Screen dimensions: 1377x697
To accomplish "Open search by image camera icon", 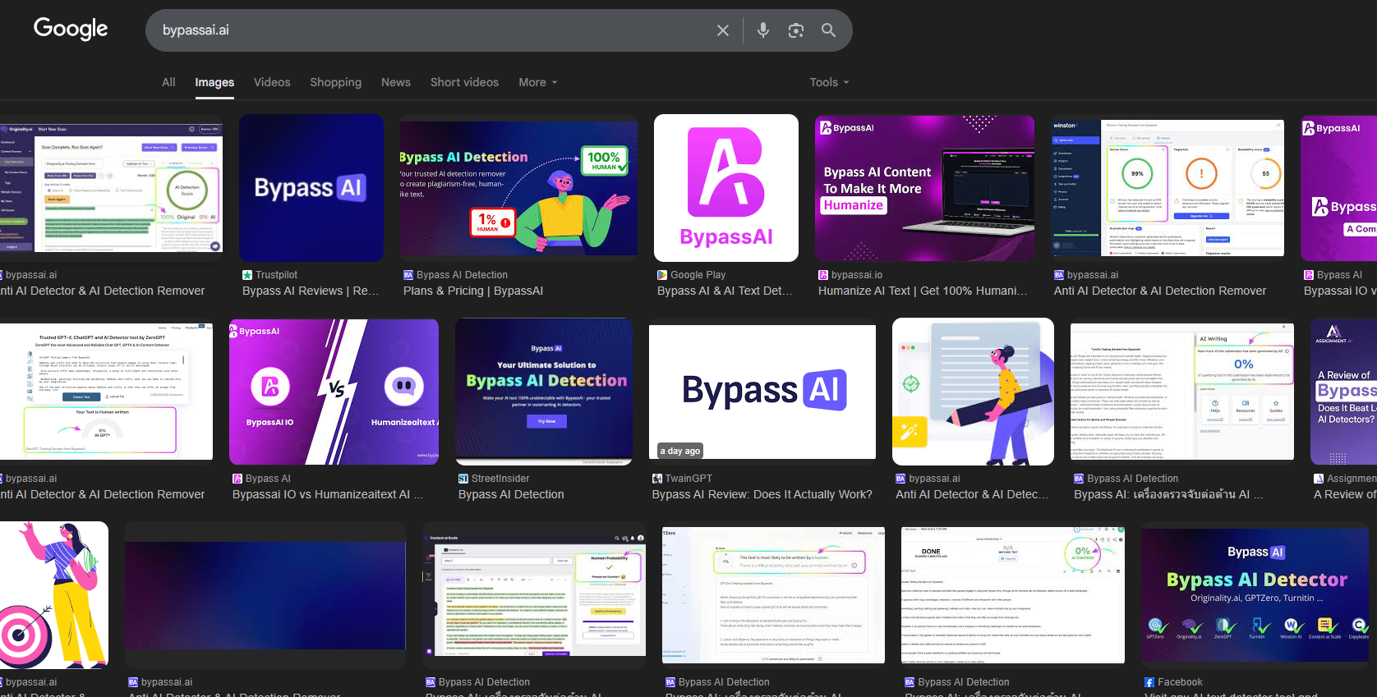I will 796,30.
